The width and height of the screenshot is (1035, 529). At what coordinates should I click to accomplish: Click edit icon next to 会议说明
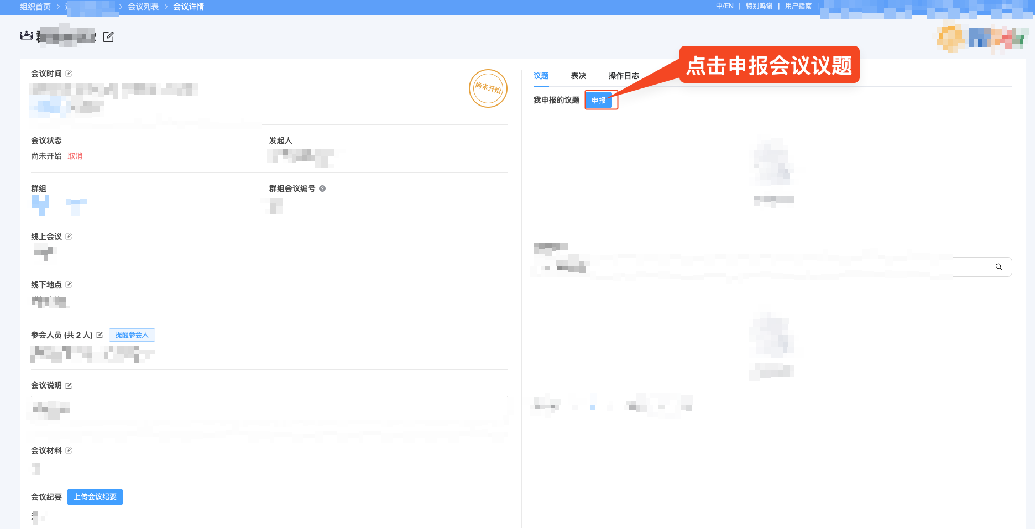[x=69, y=386]
